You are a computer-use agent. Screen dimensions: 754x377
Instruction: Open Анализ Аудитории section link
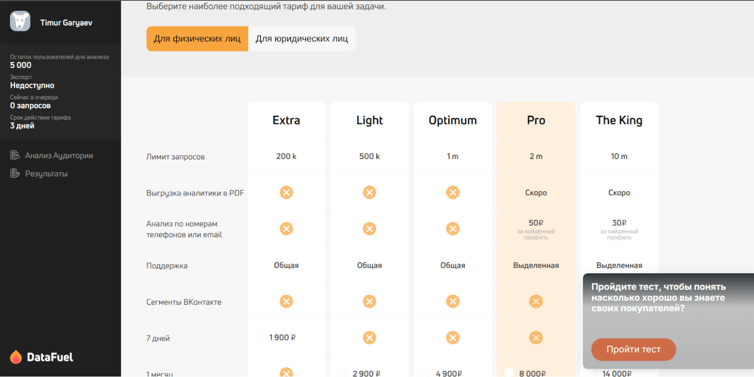[59, 156]
